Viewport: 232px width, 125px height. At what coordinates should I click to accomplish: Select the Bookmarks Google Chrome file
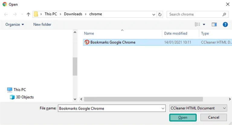click(x=157, y=42)
